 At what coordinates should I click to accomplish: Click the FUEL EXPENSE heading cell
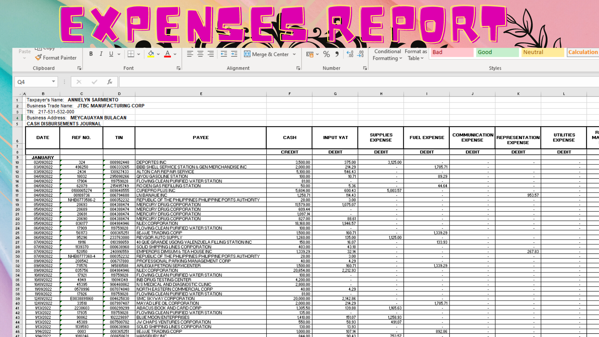pyautogui.click(x=427, y=137)
